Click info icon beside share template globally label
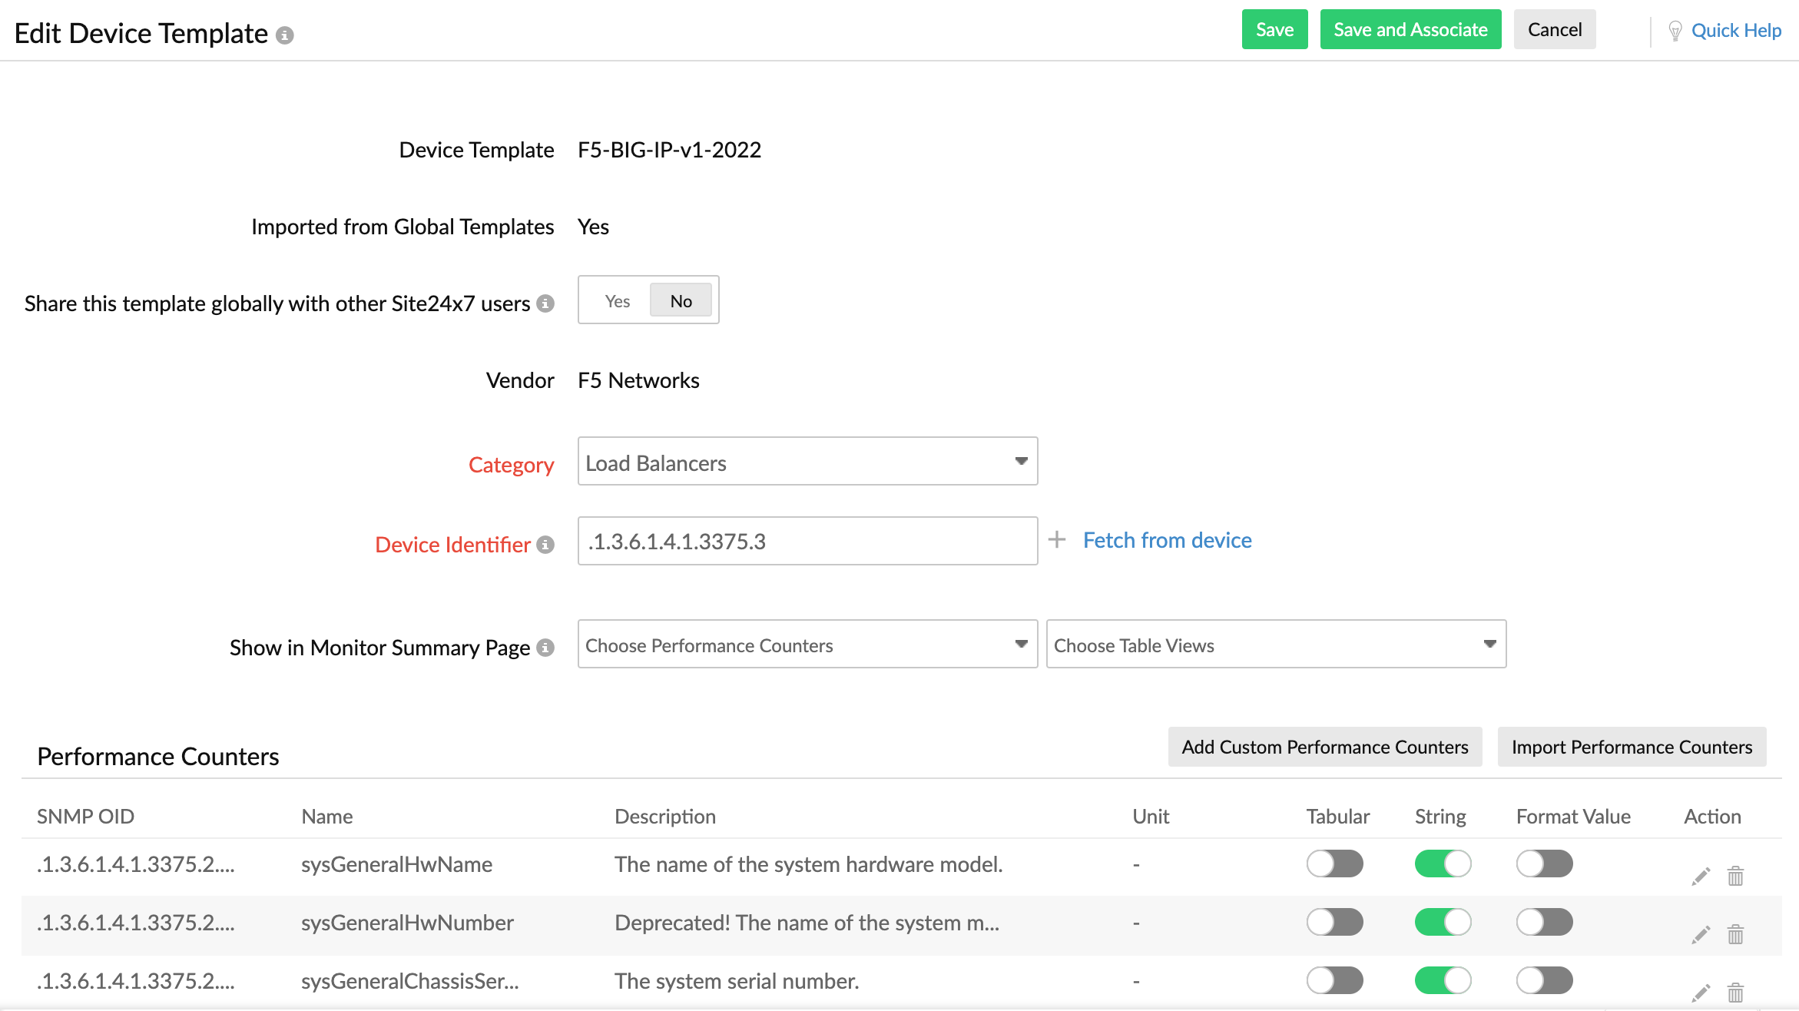 pyautogui.click(x=545, y=303)
